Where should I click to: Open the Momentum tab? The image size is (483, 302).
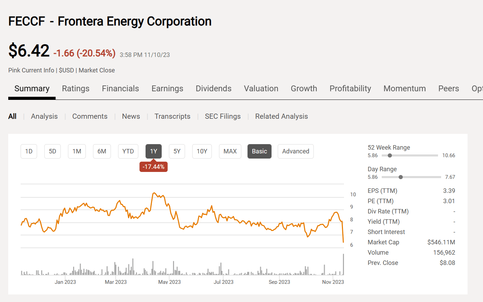404,89
